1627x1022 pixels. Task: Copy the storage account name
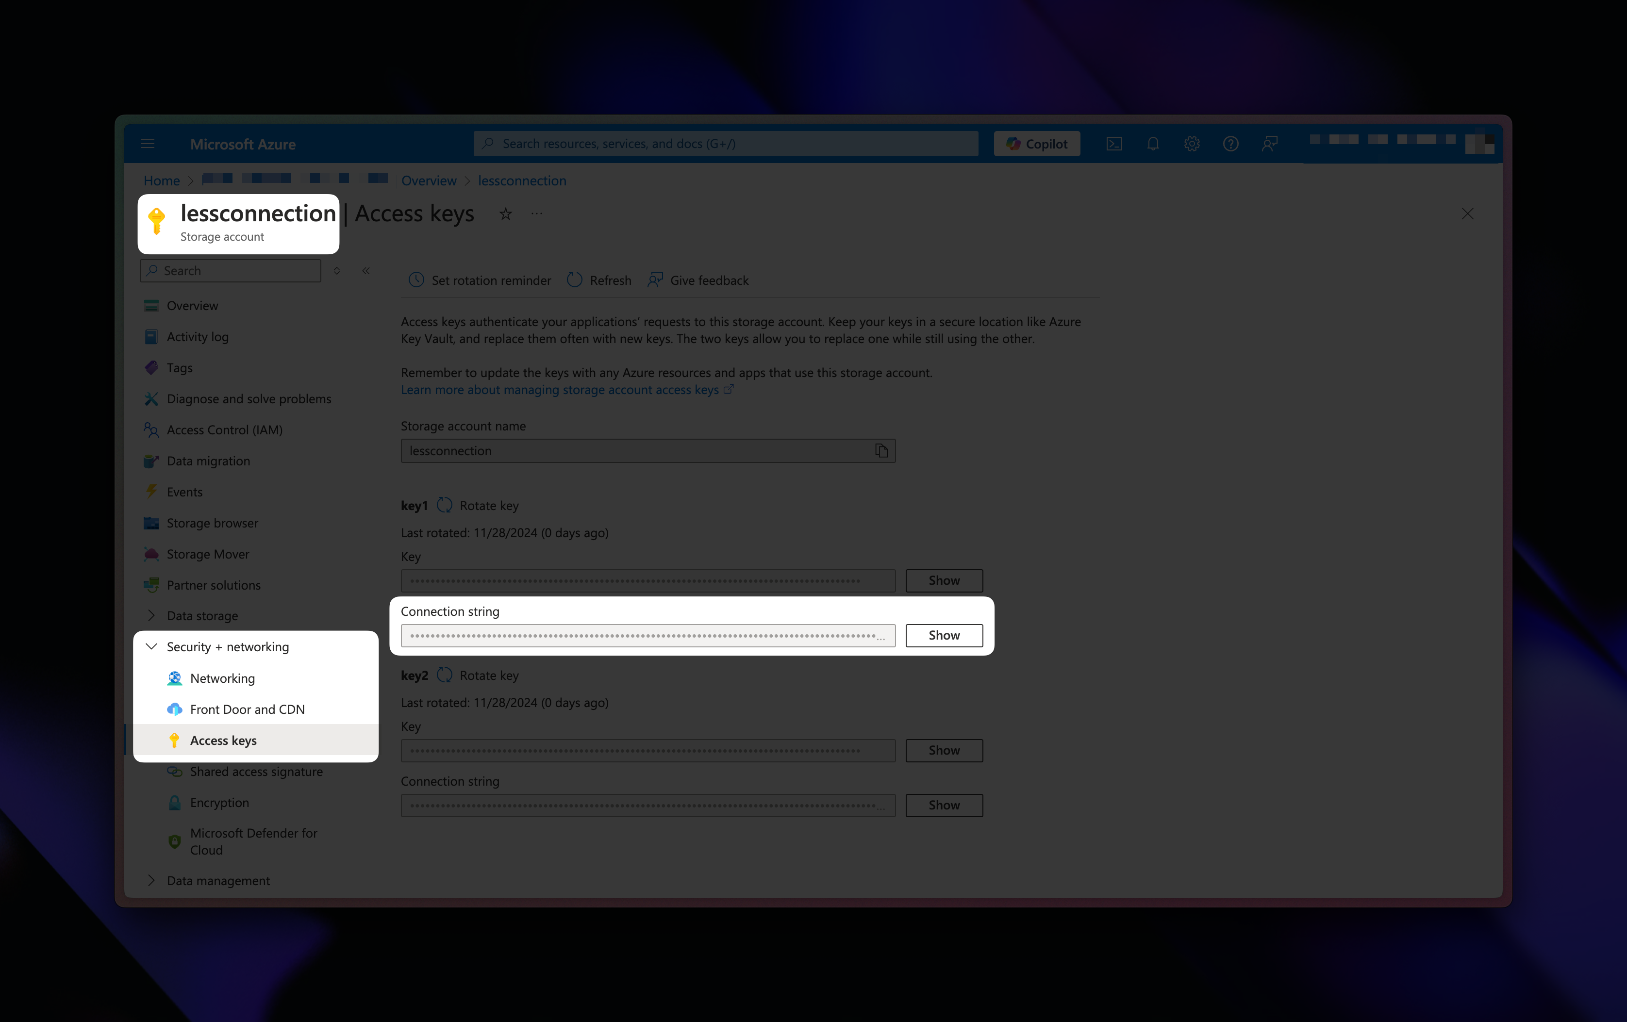pos(881,450)
